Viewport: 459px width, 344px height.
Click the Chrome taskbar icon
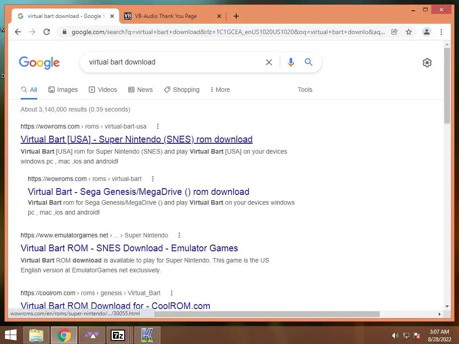[64, 335]
